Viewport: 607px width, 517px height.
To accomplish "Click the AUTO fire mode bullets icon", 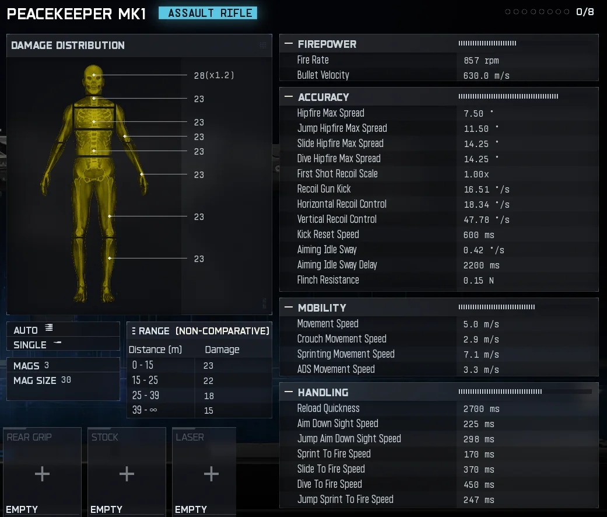I will (49, 328).
